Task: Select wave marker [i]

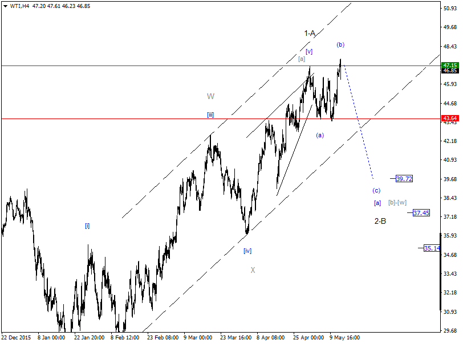Action: pos(87,227)
